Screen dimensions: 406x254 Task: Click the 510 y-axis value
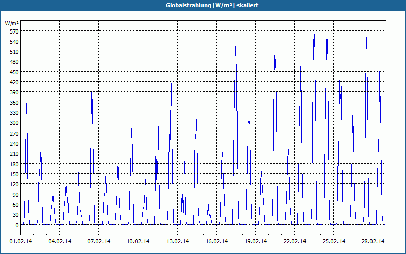14,52
